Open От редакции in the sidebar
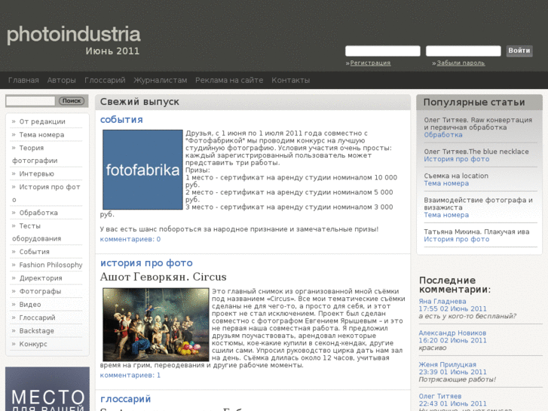548x411 pixels. [x=42, y=121]
